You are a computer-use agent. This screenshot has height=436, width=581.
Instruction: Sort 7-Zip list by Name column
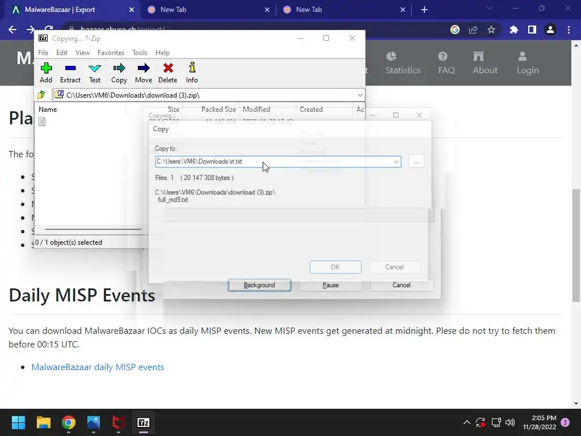tap(48, 110)
